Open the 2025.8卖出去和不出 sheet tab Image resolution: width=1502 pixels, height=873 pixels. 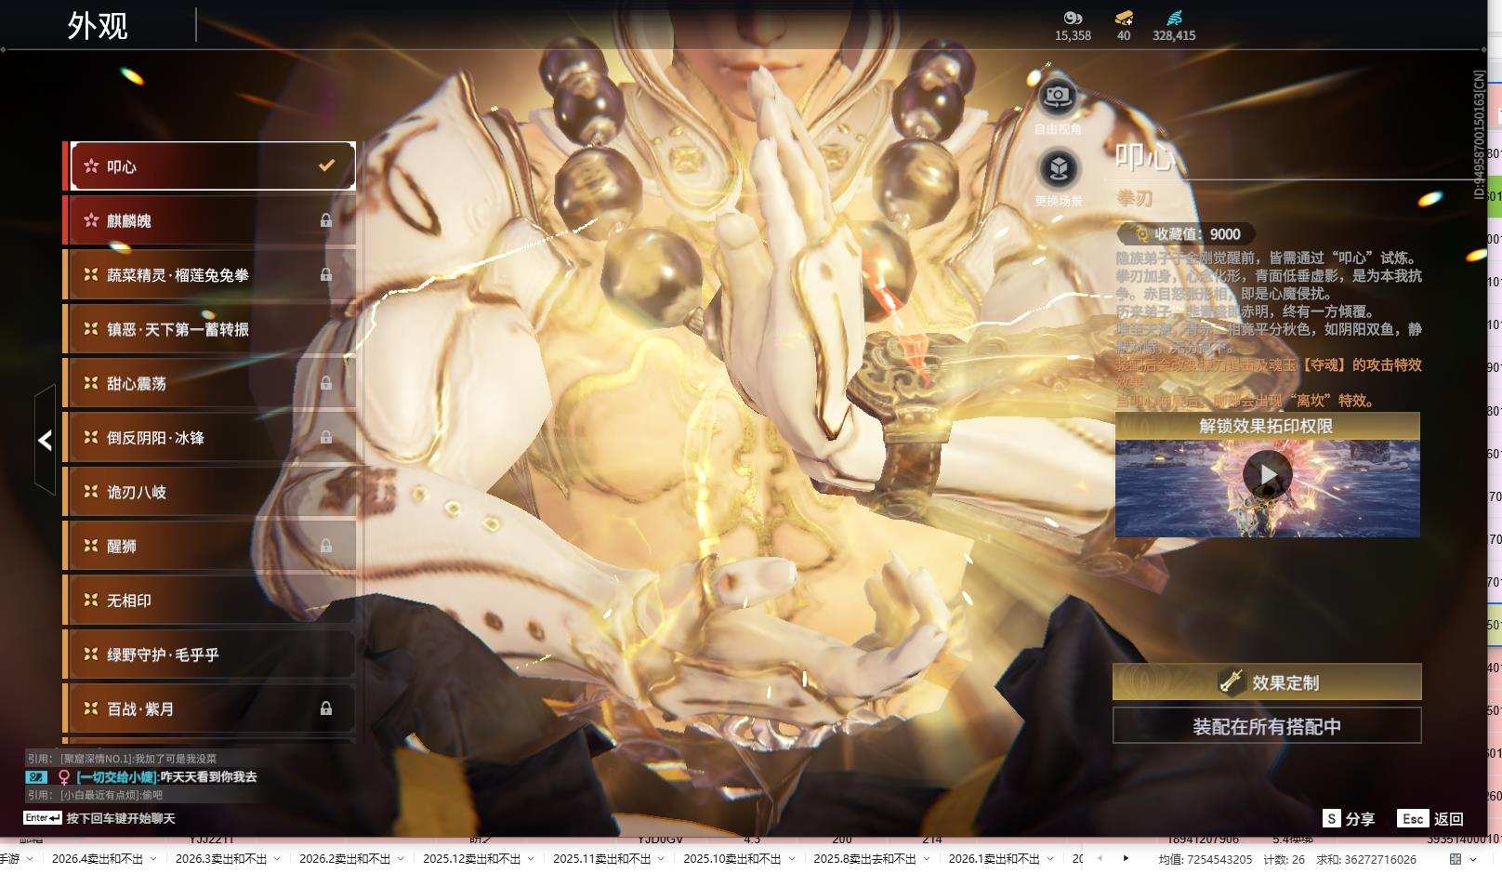[865, 859]
